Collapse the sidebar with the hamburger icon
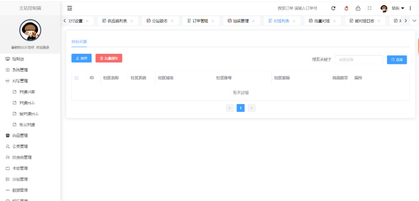The height and width of the screenshot is (201, 419). click(70, 8)
